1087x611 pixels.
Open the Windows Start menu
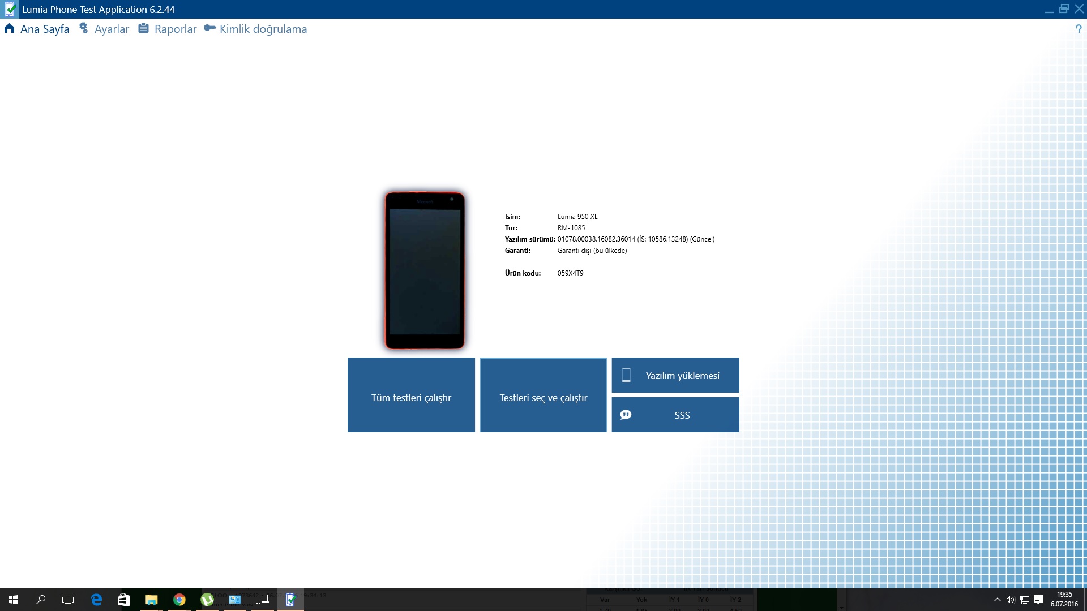(14, 600)
